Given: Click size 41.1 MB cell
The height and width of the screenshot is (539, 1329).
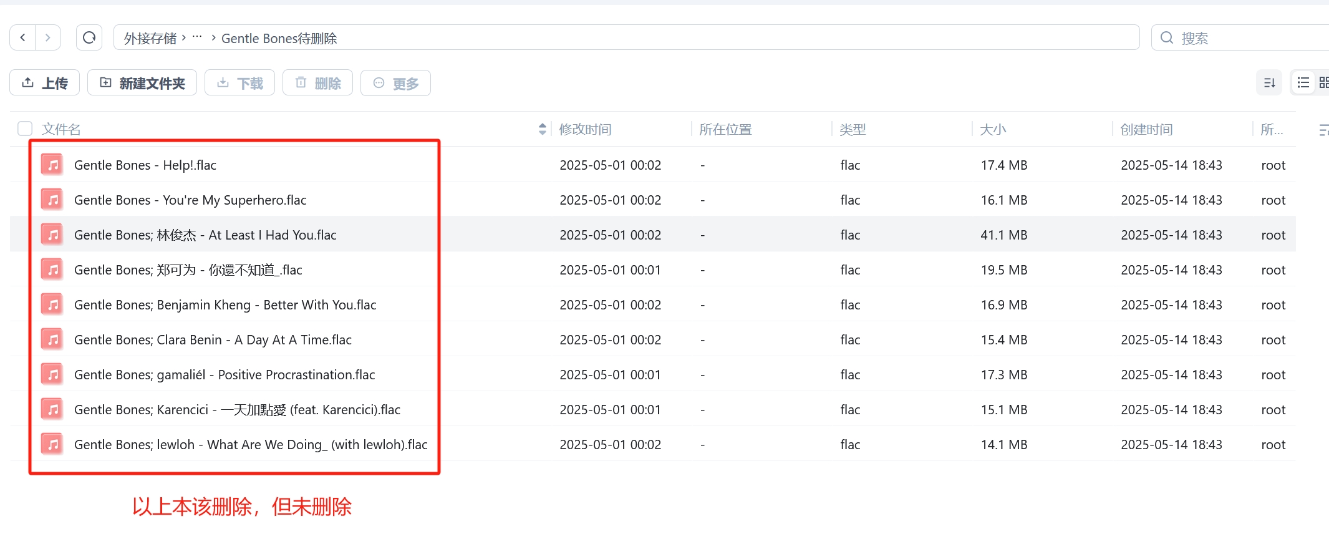Looking at the screenshot, I should click(x=1004, y=235).
